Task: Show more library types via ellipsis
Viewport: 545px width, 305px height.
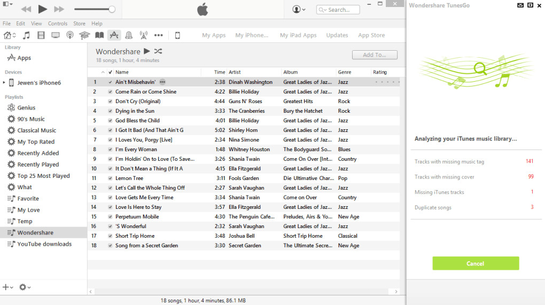Action: point(159,35)
